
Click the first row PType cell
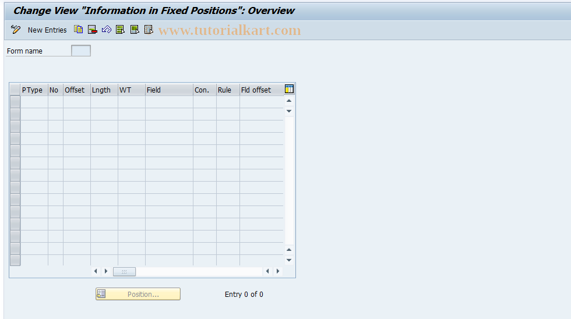(34, 102)
